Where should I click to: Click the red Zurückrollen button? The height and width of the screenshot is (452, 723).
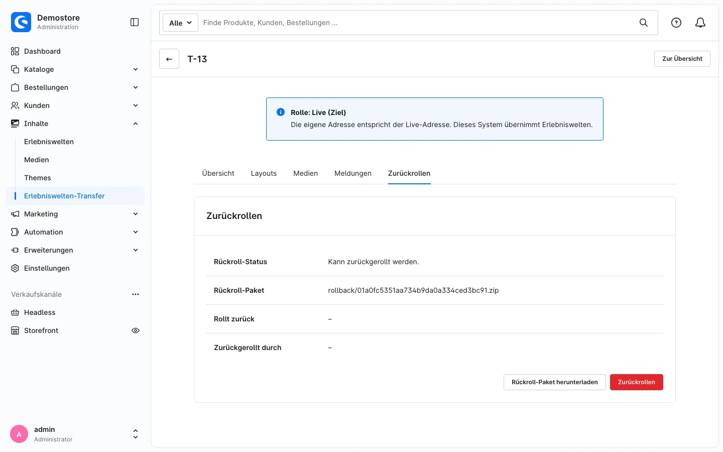tap(637, 382)
